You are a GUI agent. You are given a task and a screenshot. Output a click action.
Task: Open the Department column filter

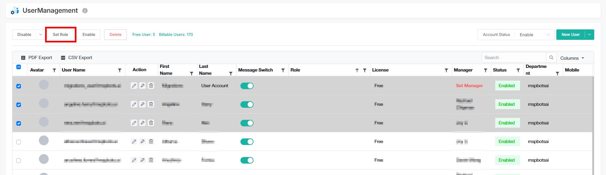coord(557,73)
